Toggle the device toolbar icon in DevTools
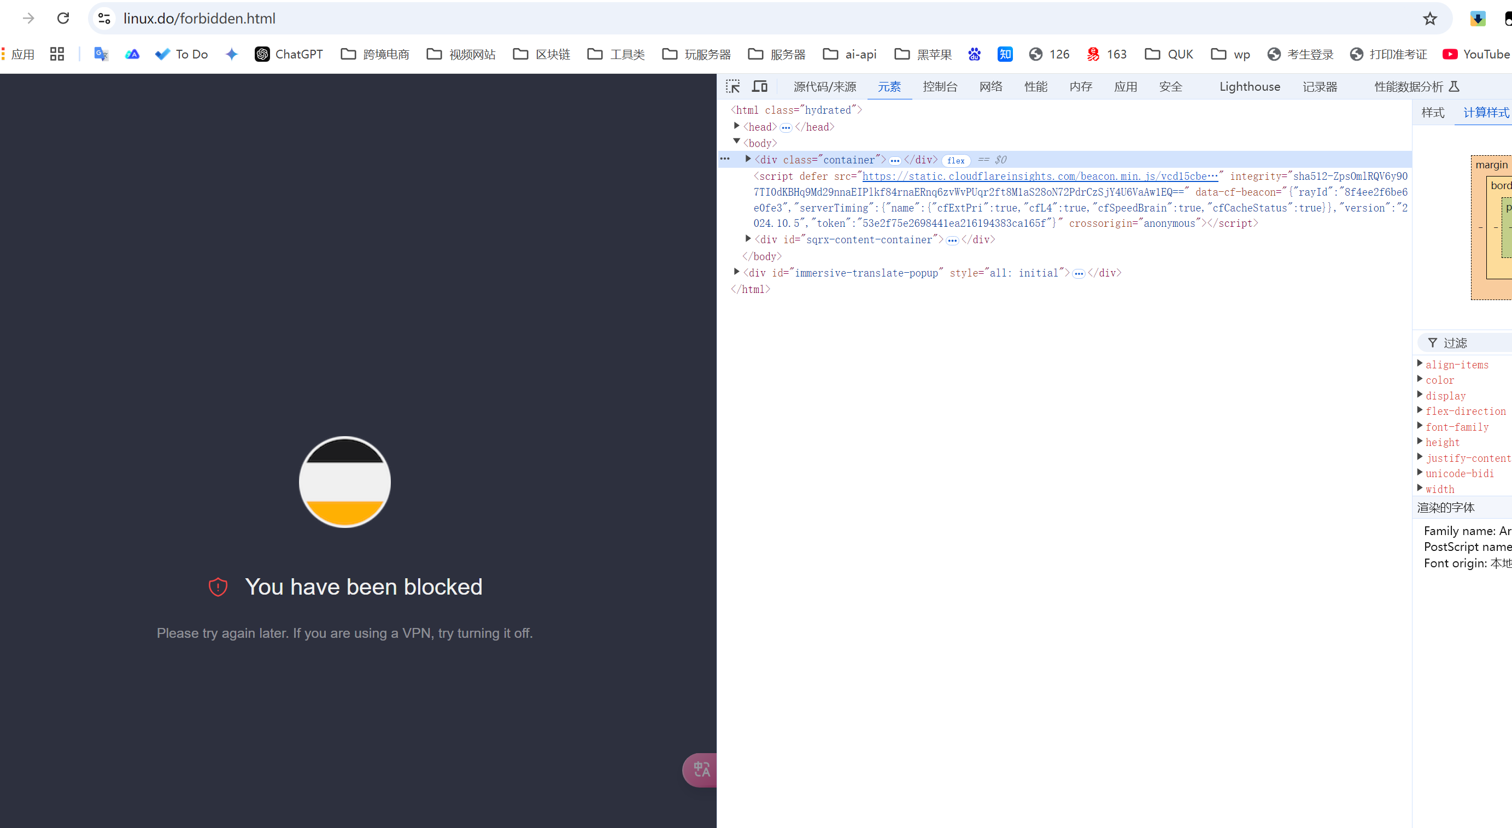 (x=759, y=86)
